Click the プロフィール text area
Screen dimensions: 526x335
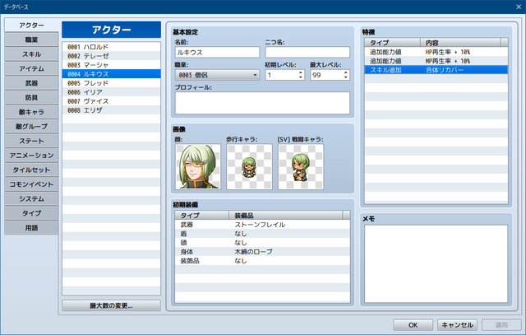262,103
